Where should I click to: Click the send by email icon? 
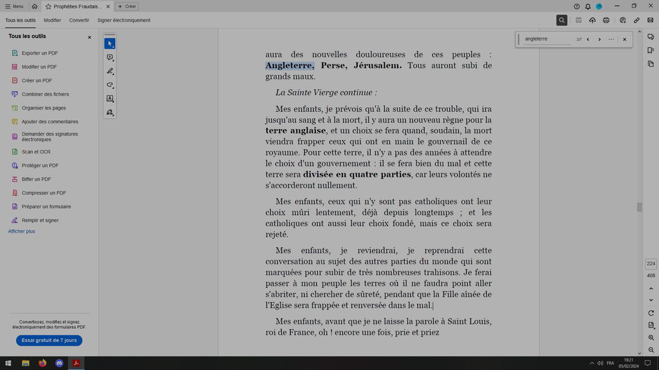click(650, 20)
